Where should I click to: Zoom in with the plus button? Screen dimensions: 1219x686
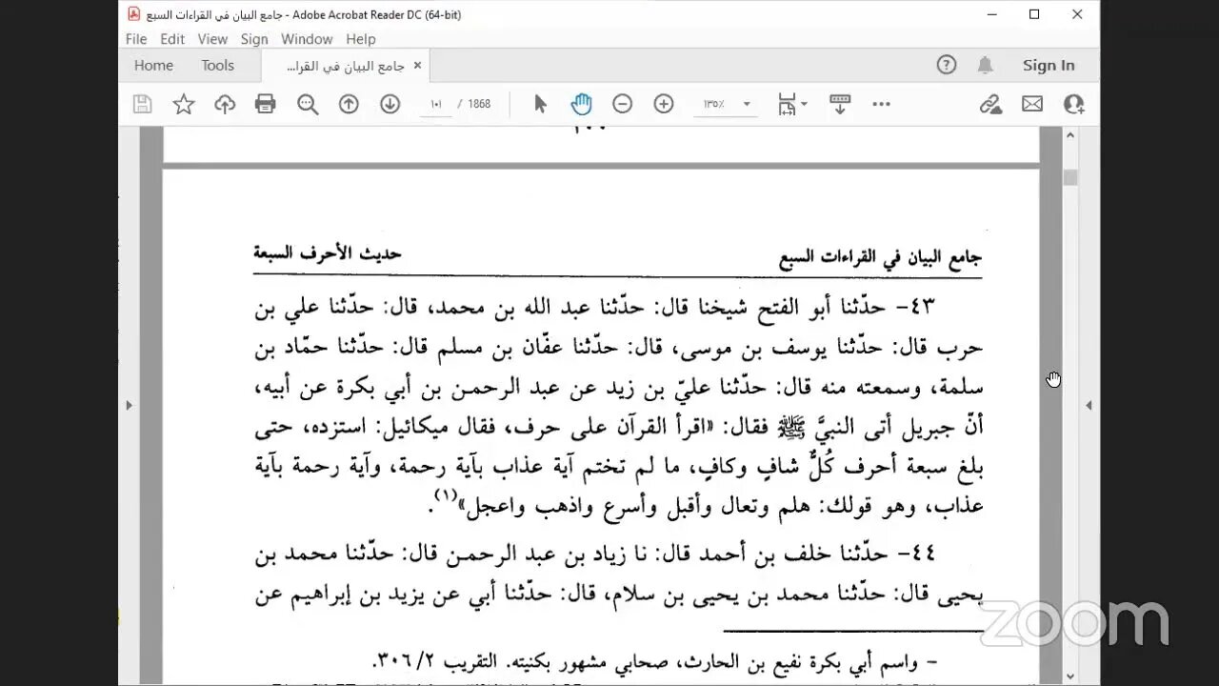[x=664, y=104]
